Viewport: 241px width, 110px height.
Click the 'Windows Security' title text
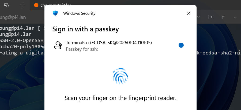click(79, 13)
